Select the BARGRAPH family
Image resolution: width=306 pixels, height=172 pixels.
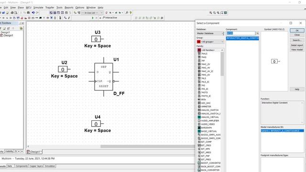point(206,128)
